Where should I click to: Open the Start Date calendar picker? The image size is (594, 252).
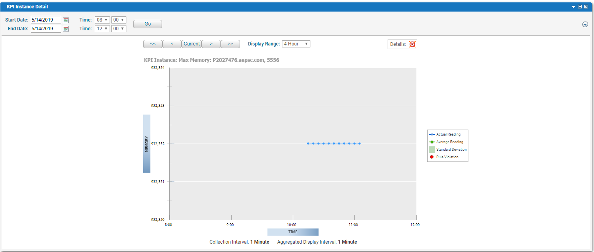(x=66, y=20)
